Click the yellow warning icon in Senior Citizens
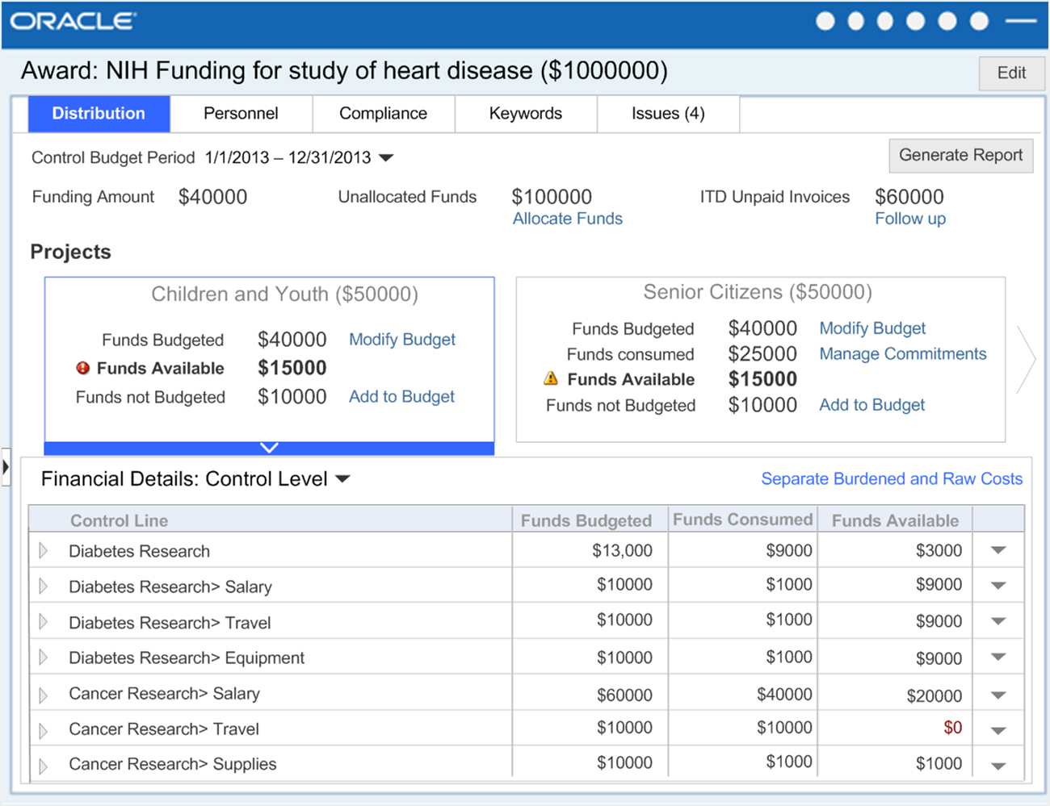The height and width of the screenshot is (806, 1050). click(551, 378)
